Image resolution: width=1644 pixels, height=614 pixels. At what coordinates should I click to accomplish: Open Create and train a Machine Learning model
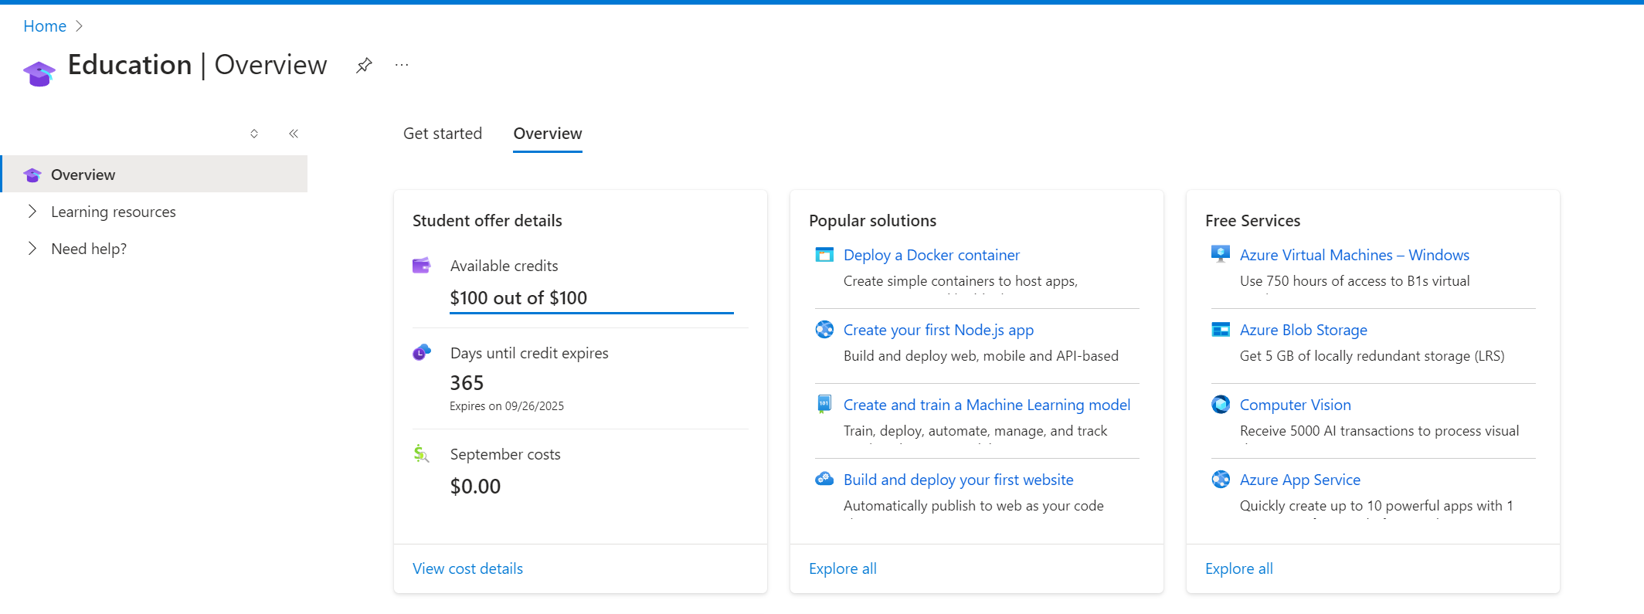coord(987,405)
